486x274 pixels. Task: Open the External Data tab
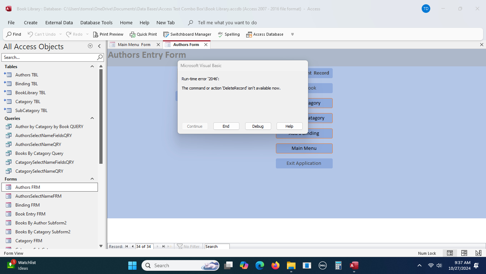tap(59, 22)
